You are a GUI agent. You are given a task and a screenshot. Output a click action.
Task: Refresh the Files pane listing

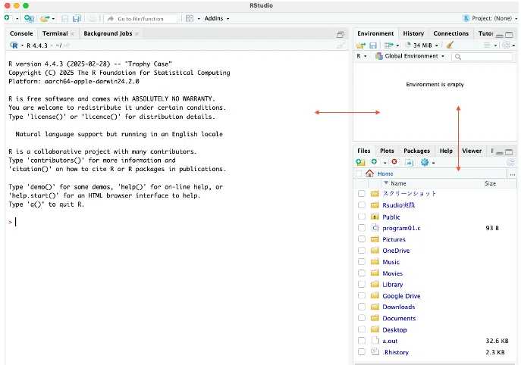510,162
